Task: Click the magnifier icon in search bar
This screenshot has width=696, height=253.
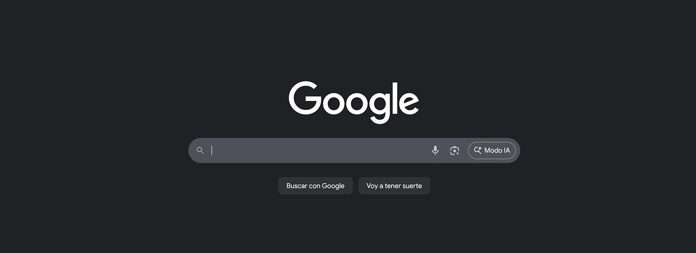Action: [200, 150]
